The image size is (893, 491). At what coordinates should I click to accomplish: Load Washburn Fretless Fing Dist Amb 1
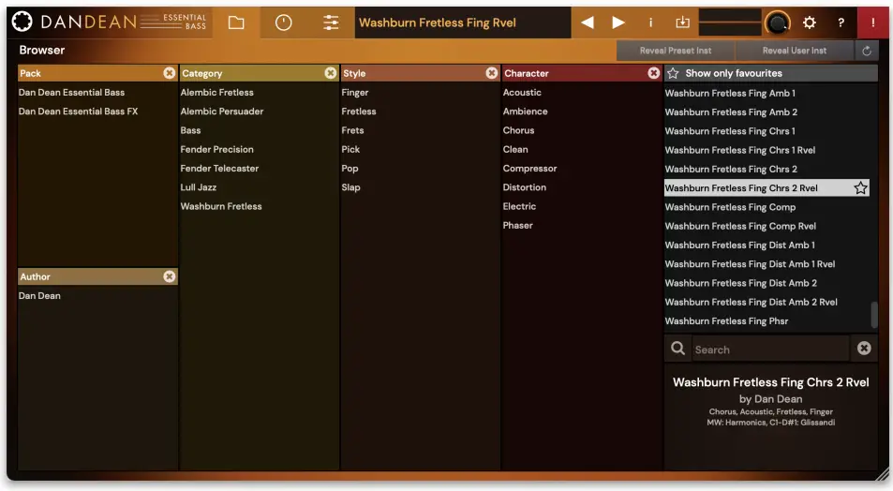point(740,245)
